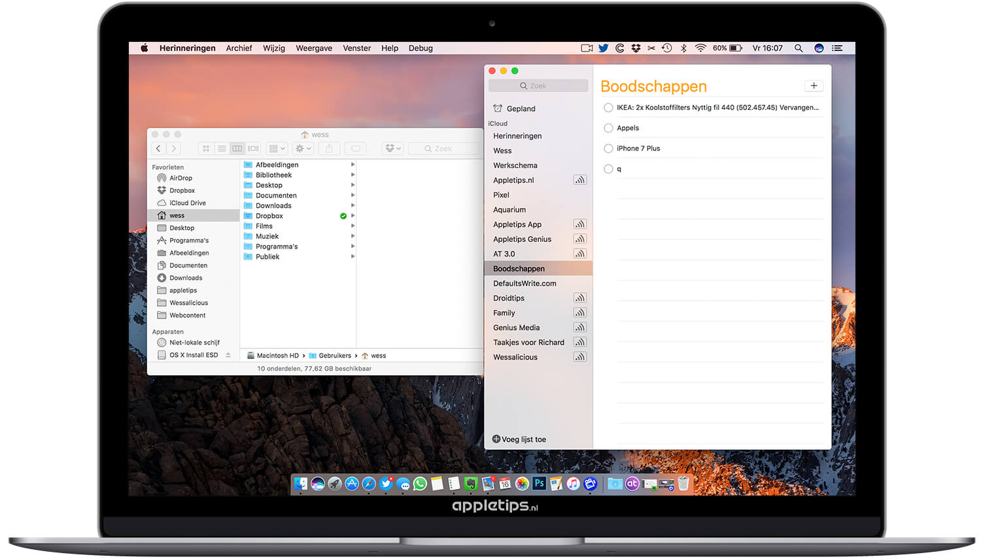Screen dimensions: 981x559
Task: Click the shared icon beside Taakjes voor Richard
Action: click(579, 342)
